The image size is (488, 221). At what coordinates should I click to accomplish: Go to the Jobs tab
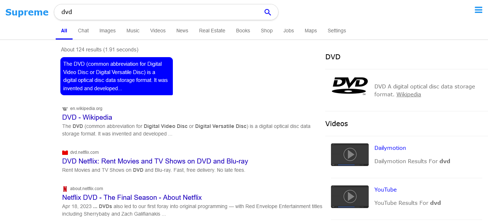289,31
